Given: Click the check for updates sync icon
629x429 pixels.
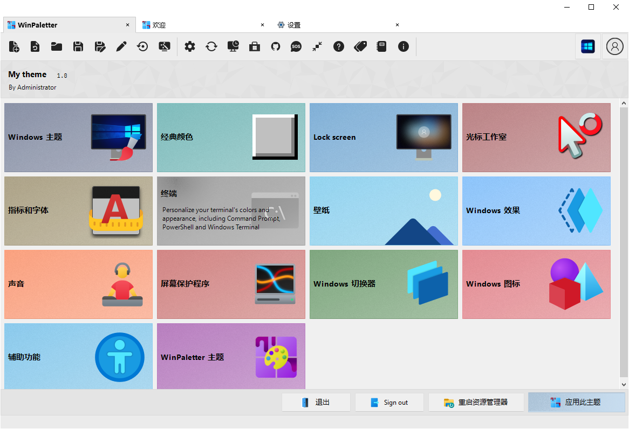Looking at the screenshot, I should (211, 46).
